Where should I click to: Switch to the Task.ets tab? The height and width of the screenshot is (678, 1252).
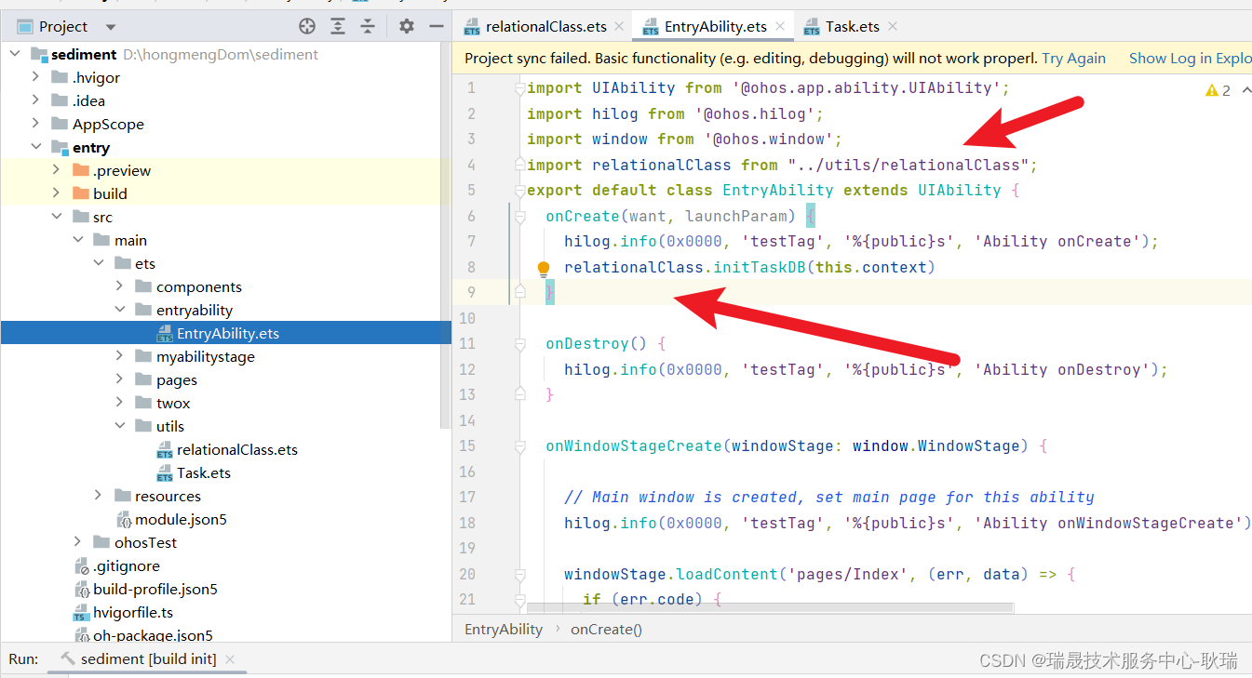click(853, 27)
